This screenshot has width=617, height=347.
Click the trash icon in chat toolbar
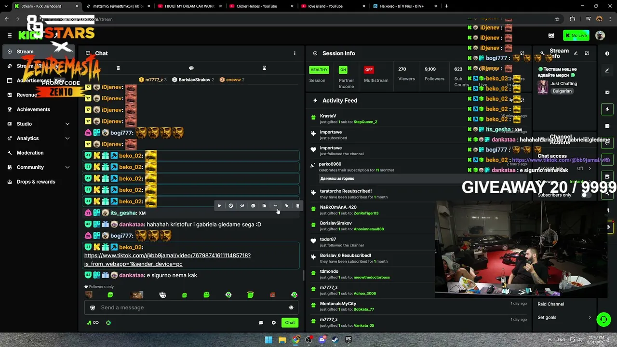(x=118, y=68)
